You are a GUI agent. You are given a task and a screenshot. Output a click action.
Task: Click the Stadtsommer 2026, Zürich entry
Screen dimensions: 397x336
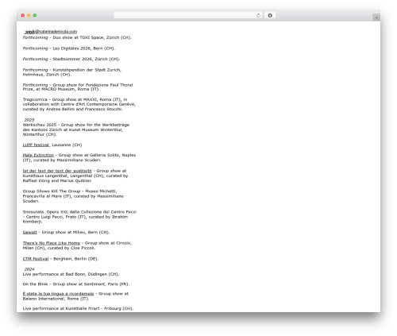[x=71, y=59]
